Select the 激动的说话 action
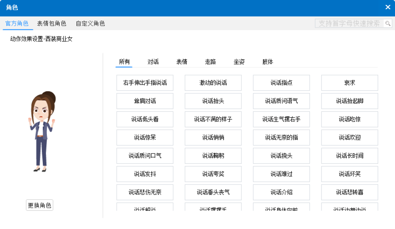The image size is (395, 229). 213,83
